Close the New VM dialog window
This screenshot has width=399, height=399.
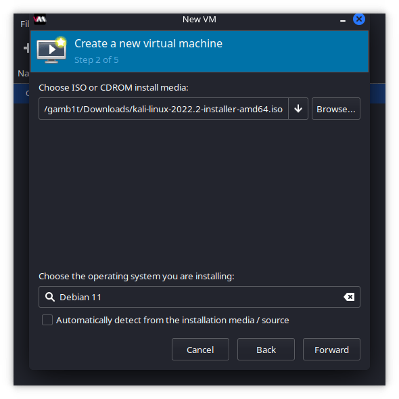tap(359, 20)
